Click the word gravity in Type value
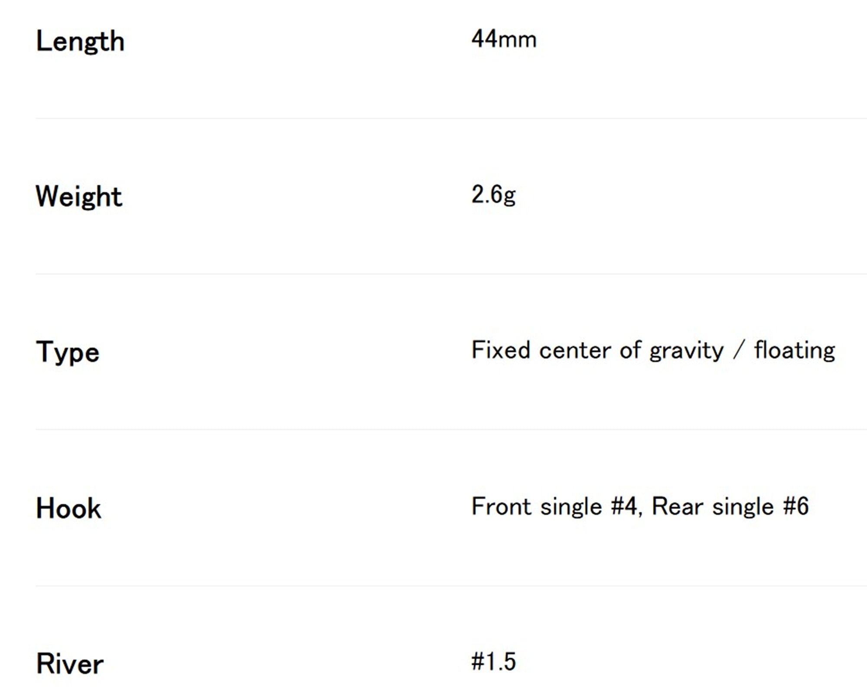The image size is (867, 699). pos(686,352)
